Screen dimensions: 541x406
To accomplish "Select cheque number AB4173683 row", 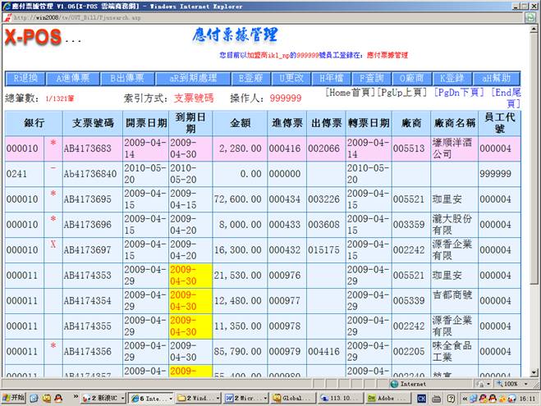I will 87,148.
